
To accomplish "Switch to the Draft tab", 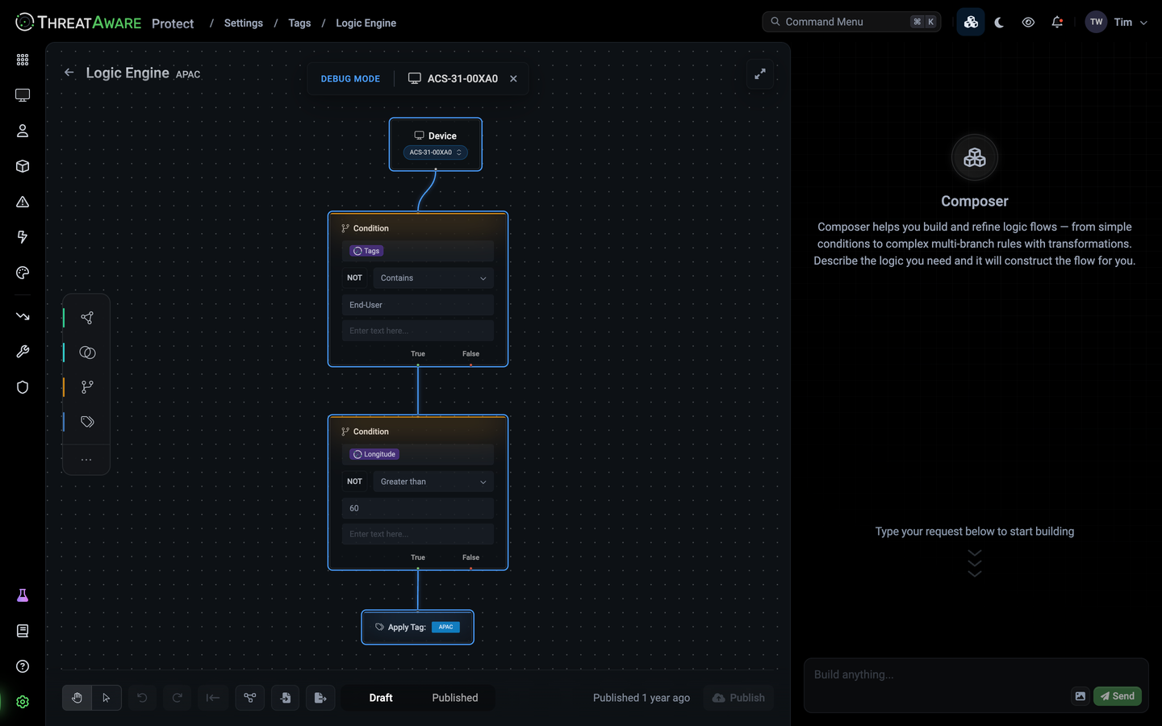I will (381, 698).
